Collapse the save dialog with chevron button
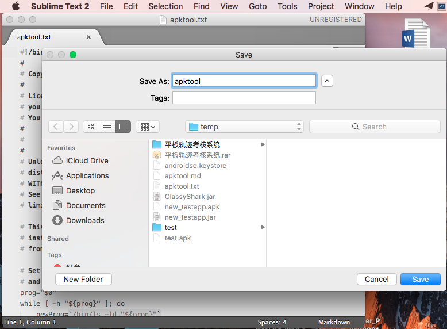Viewport: 447px width, 329px height. tap(327, 81)
